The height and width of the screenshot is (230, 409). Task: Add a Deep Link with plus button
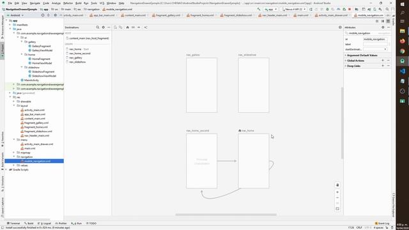point(383,66)
